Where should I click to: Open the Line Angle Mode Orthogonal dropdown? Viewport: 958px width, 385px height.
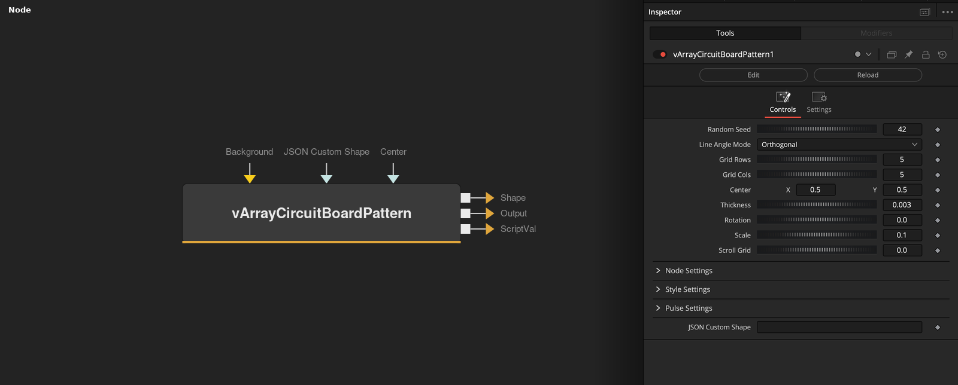point(839,145)
